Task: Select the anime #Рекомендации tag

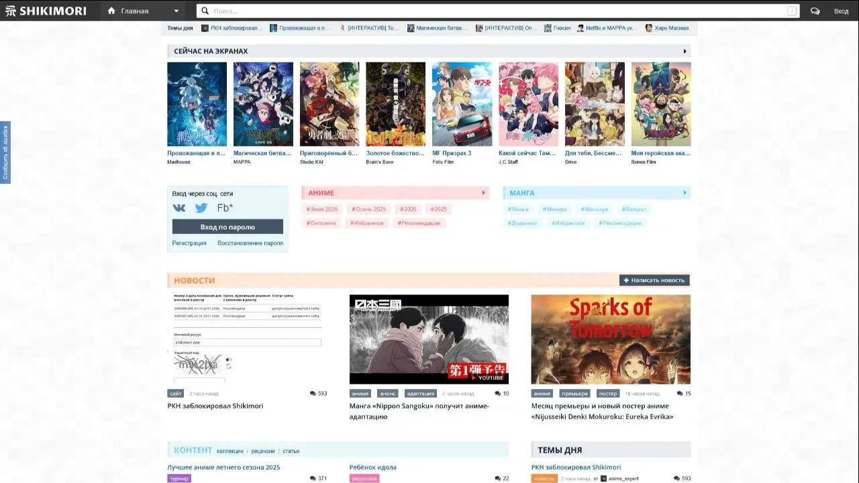Action: [419, 223]
